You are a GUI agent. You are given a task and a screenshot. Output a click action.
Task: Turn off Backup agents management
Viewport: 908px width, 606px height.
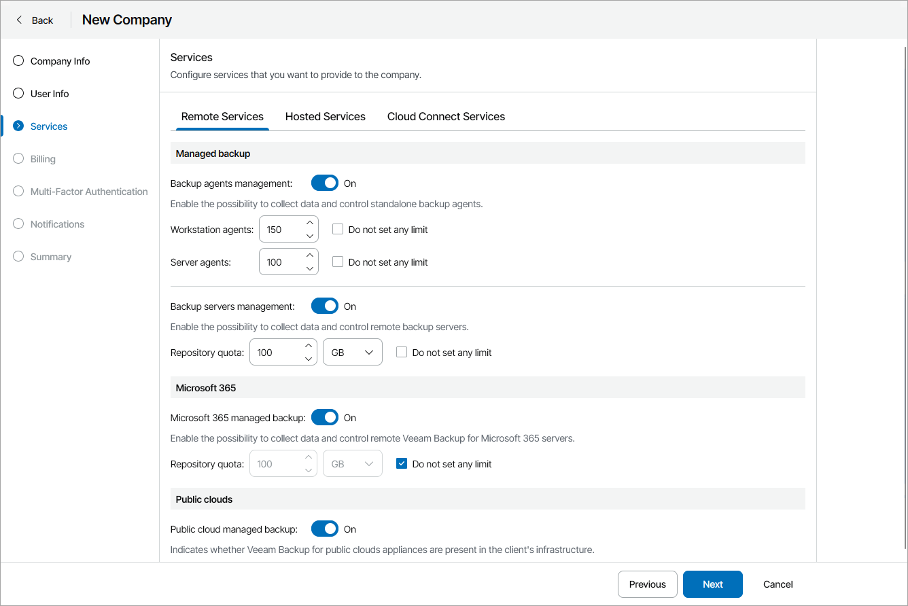tap(324, 182)
